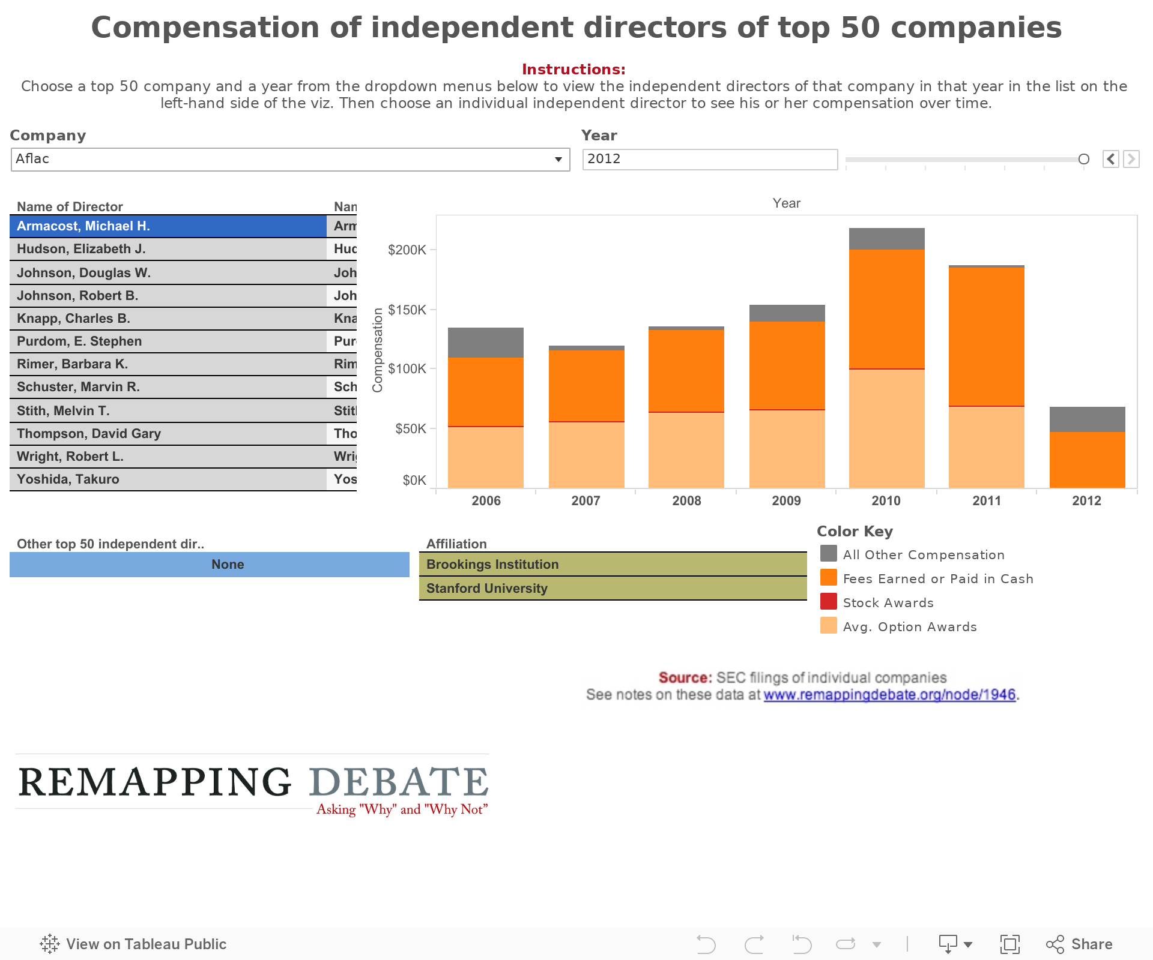1153x960 pixels.
Task: Click the Fees Earned or Paid in Cash swatch
Action: 829,577
